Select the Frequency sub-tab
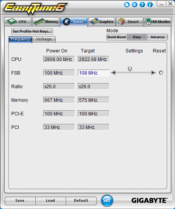 [20, 40]
